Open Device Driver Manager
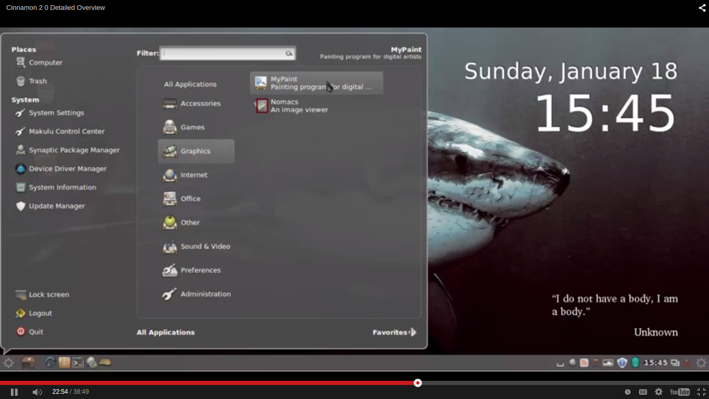The width and height of the screenshot is (709, 399). click(67, 169)
